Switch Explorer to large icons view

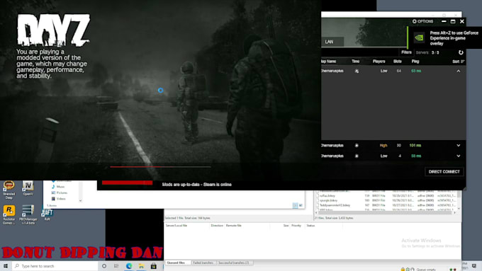301,205
